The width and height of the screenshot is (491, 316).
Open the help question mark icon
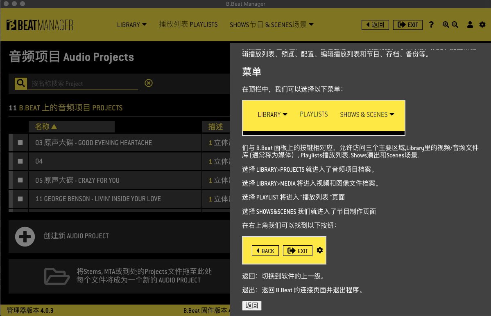point(431,25)
